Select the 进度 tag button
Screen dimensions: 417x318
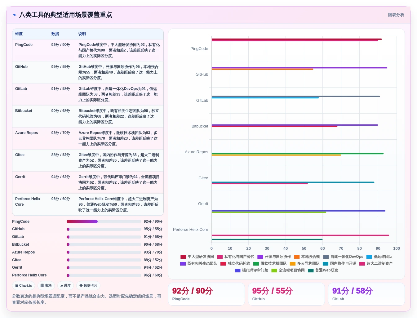[x=65, y=286]
